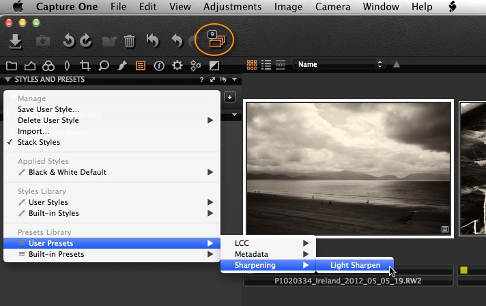This screenshot has height=306, width=486.
Task: Open the Capture tool tab
Action: [x=30, y=66]
